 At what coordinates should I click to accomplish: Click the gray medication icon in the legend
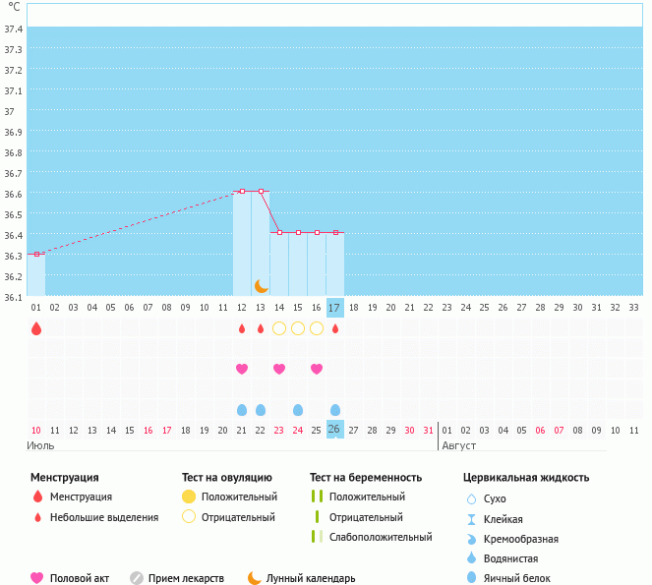pos(137,578)
